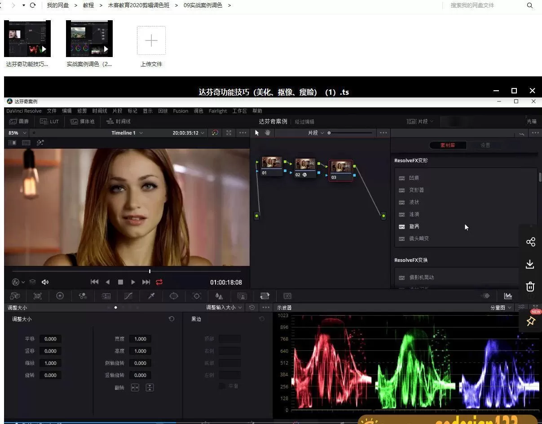Screen dimensions: 542x424
Task: Open the scopes waveform icon in the toolbar
Action: pyautogui.click(x=508, y=296)
